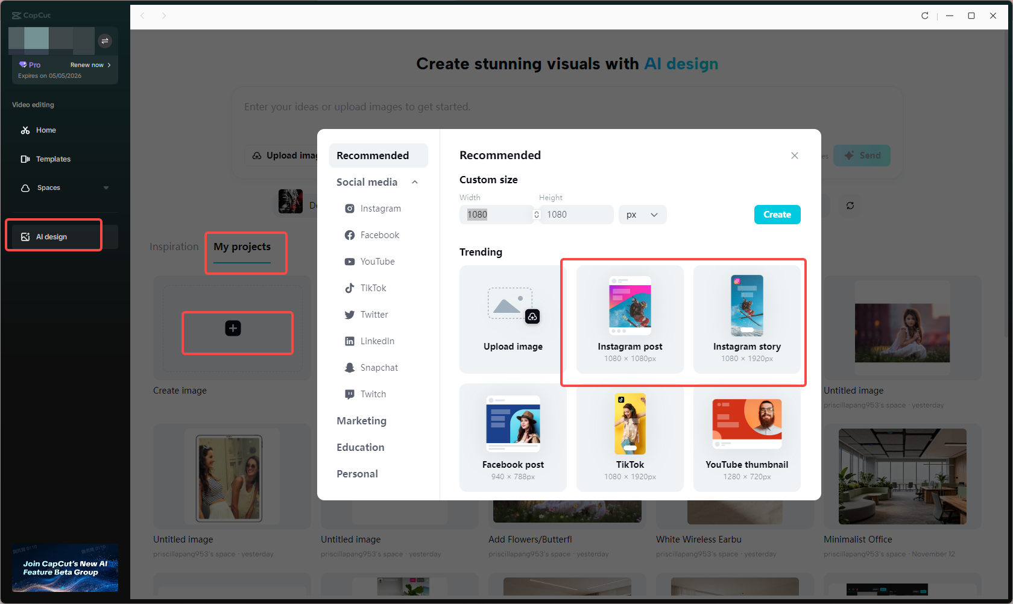Click the account switch icon above Pro

coord(105,40)
